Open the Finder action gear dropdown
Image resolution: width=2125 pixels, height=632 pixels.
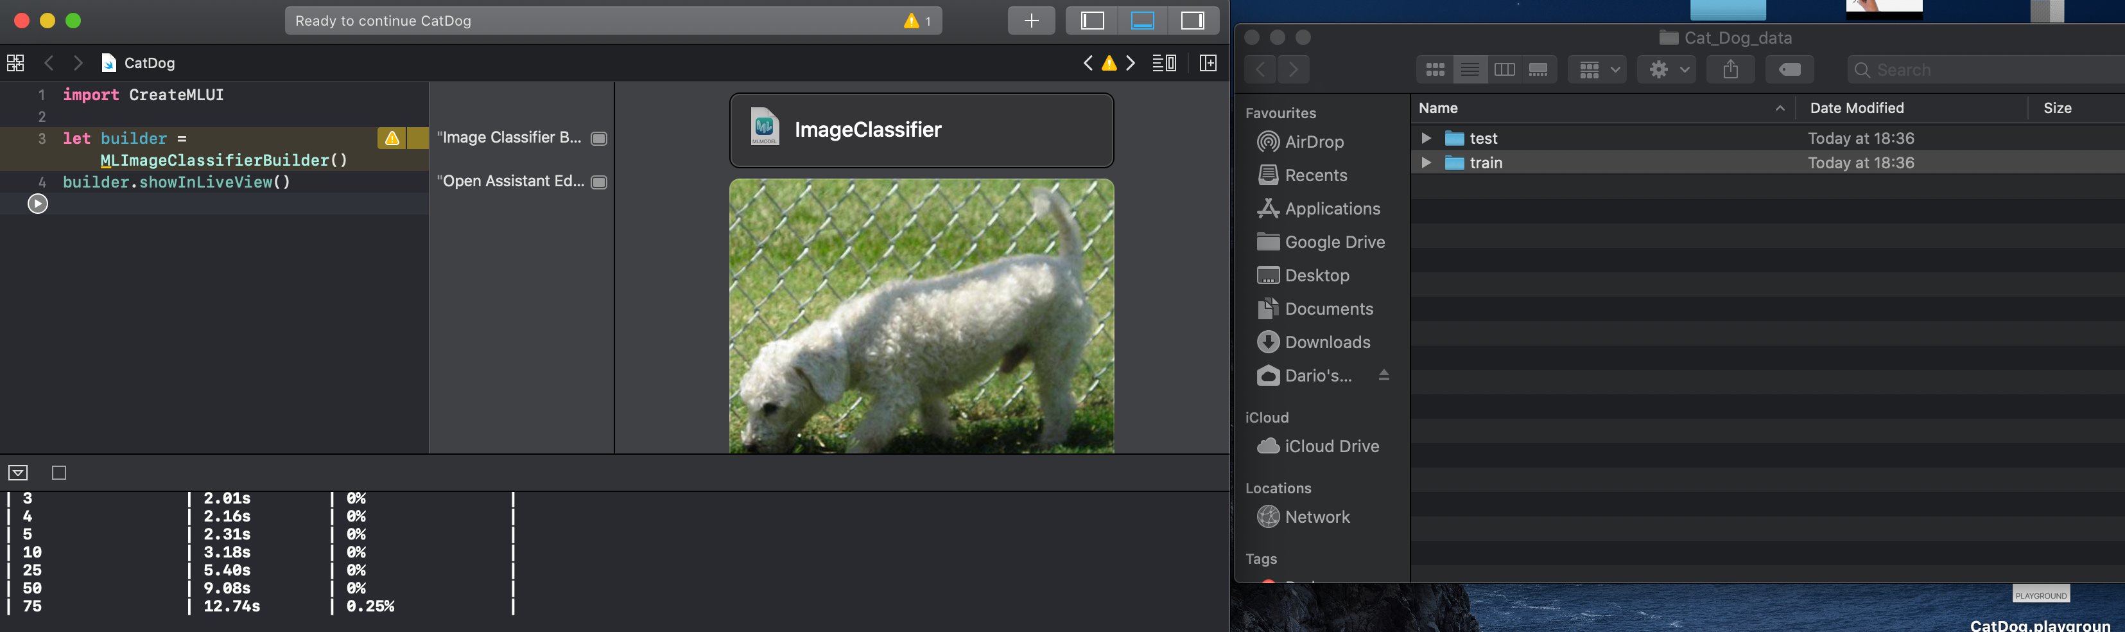[1667, 70]
